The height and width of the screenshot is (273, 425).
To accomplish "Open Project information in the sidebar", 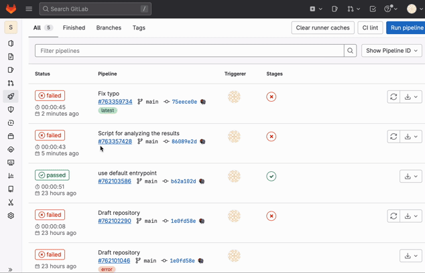I will point(11,43).
